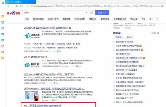Open hot search item about 人口数据出炉
Screen dimensions: 166x107
(x=126, y=74)
